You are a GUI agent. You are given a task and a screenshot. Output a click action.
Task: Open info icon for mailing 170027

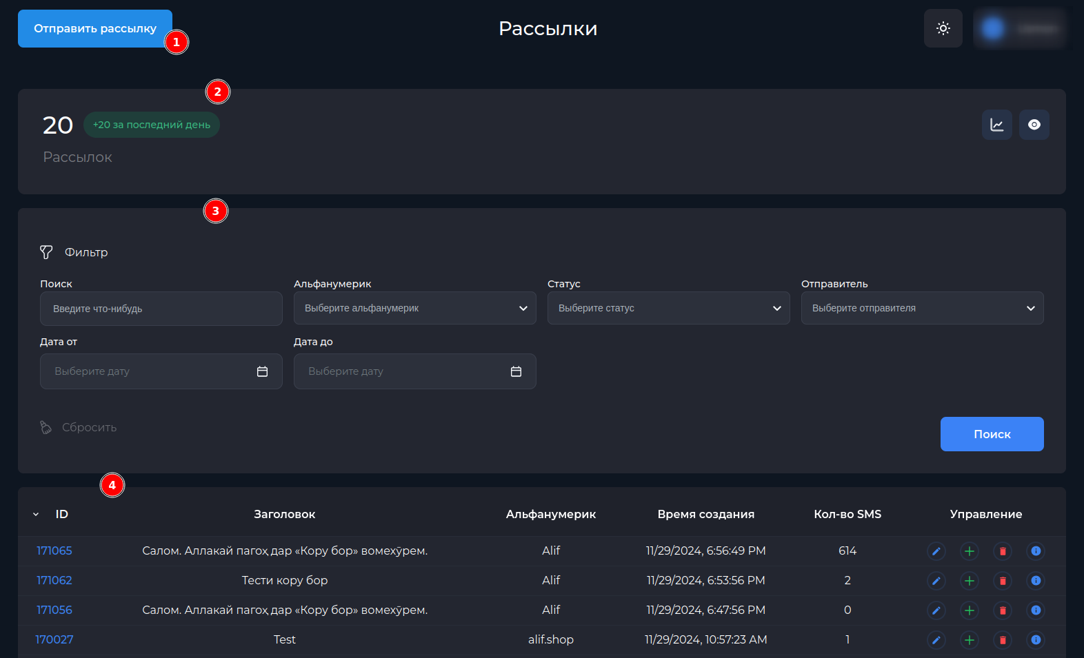pyautogui.click(x=1035, y=640)
